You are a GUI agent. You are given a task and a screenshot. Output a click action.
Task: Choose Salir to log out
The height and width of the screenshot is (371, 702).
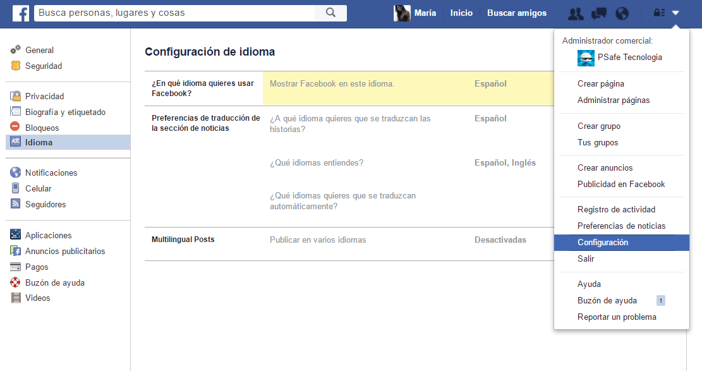(586, 259)
